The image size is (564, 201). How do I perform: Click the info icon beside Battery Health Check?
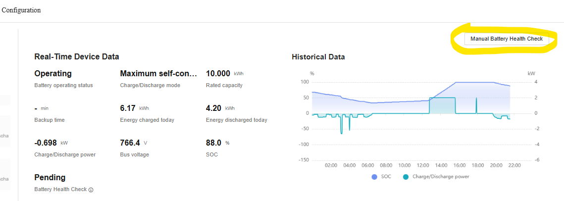tap(91, 190)
